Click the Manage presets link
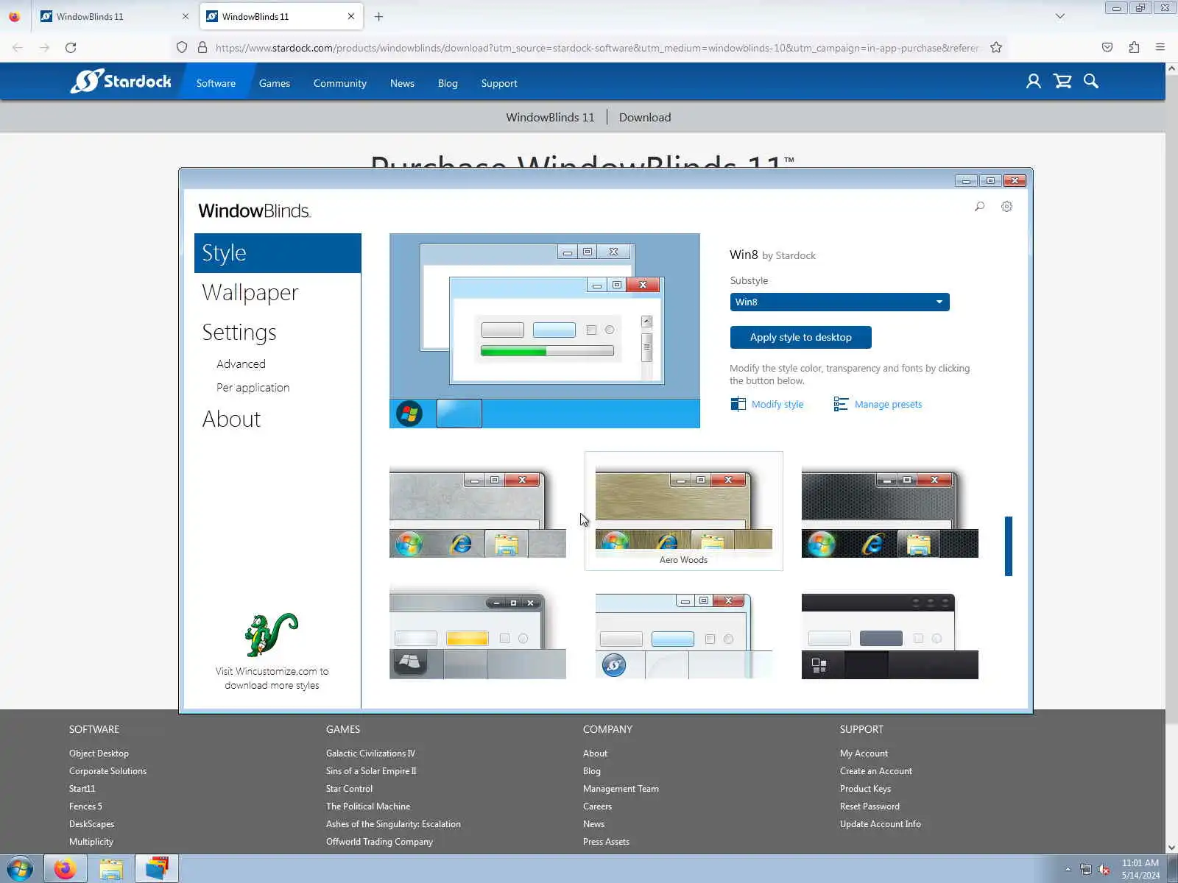This screenshot has width=1178, height=883. [888, 404]
